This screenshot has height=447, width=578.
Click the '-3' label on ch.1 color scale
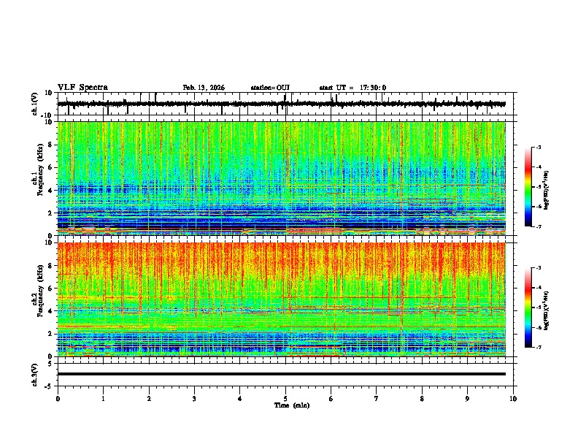coord(538,147)
